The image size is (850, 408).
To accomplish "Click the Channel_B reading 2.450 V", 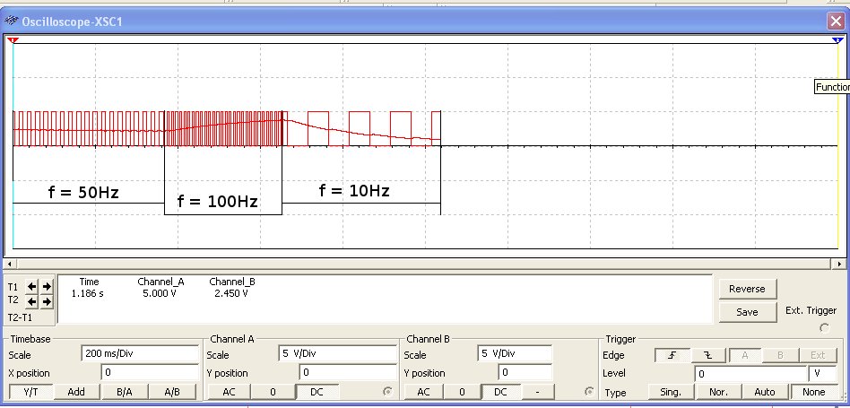I will 232,293.
